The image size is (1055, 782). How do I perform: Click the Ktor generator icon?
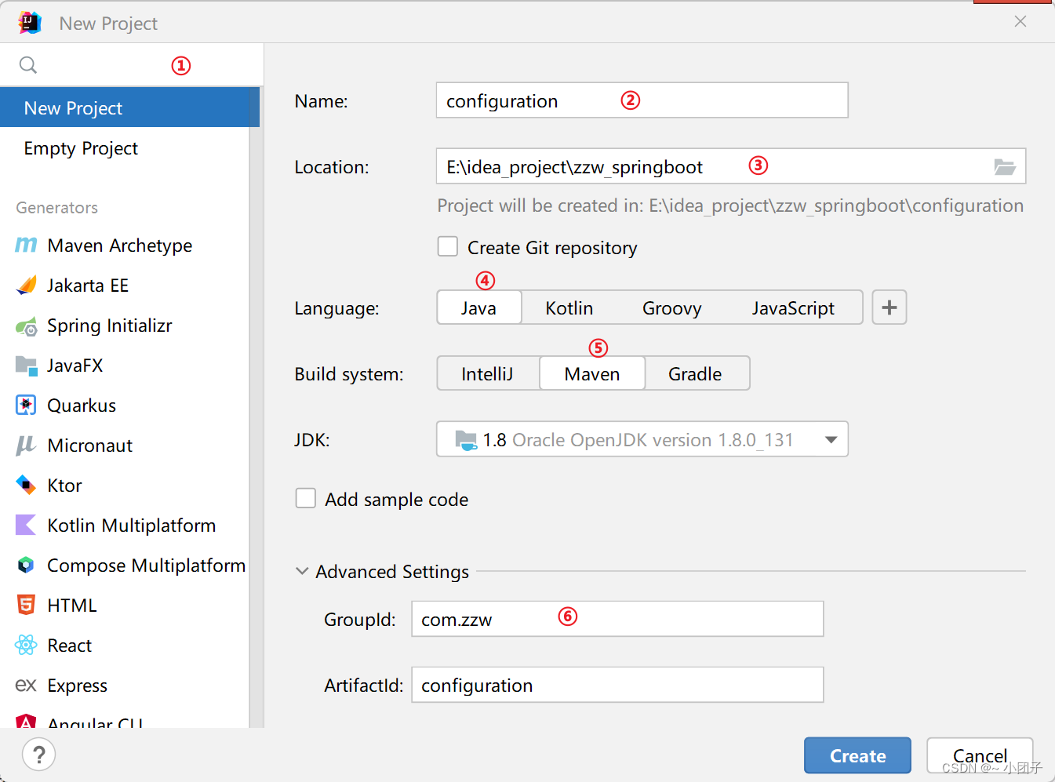click(x=26, y=486)
